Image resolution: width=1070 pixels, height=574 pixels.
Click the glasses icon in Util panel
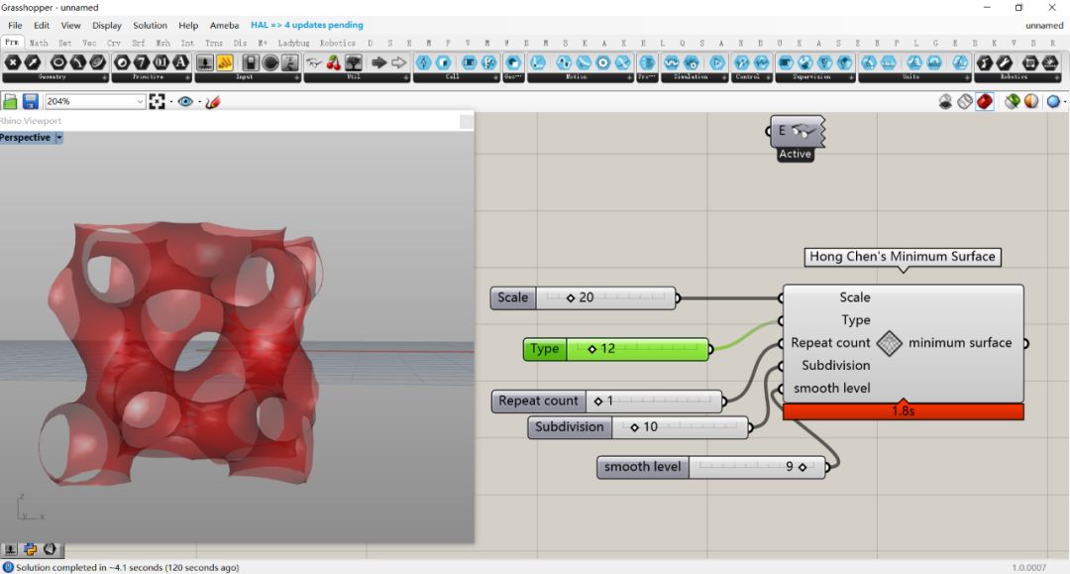click(313, 62)
